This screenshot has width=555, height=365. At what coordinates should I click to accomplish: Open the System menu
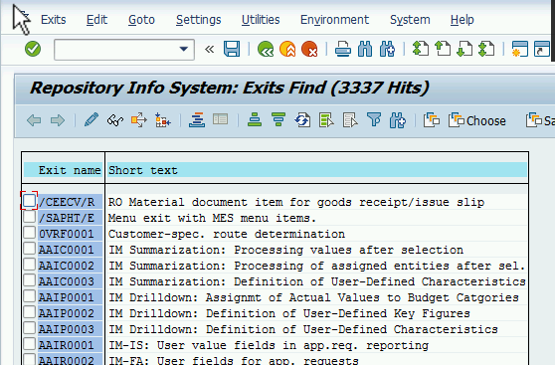(x=410, y=20)
